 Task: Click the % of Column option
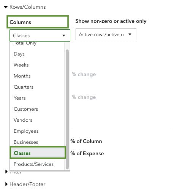point(86,141)
